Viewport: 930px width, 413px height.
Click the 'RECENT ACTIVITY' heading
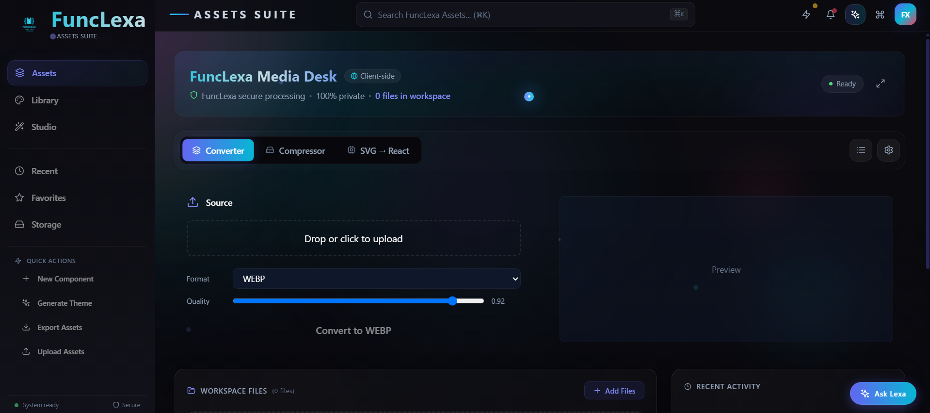tap(728, 387)
